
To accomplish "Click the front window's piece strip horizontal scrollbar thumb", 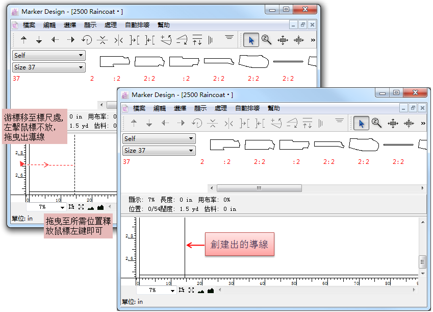I will (x=259, y=188).
